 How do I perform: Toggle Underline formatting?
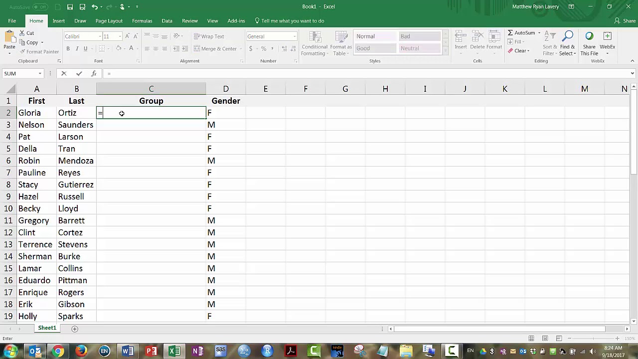point(85,48)
